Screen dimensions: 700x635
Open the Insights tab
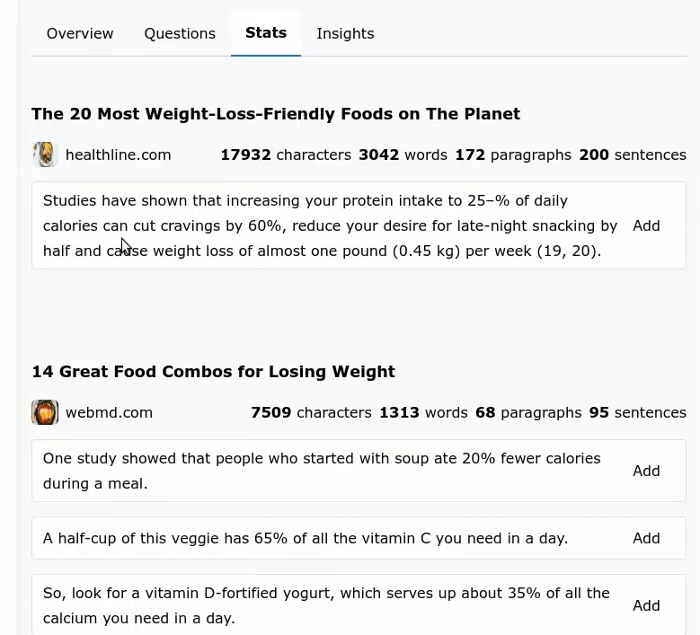[x=345, y=33]
